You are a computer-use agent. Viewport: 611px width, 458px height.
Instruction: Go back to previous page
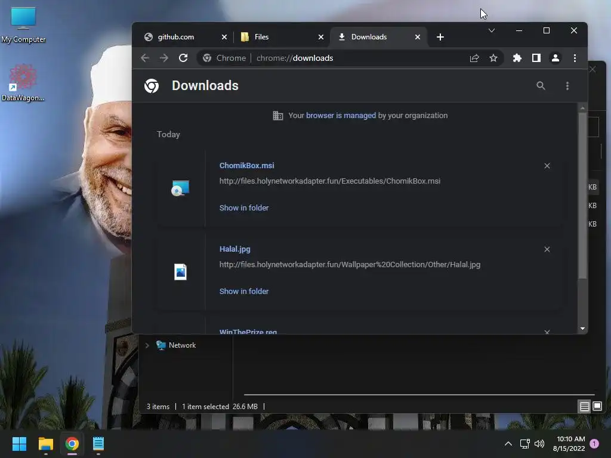145,58
